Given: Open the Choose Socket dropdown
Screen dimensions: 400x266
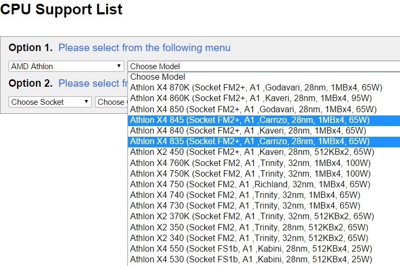Looking at the screenshot, I should click(50, 102).
